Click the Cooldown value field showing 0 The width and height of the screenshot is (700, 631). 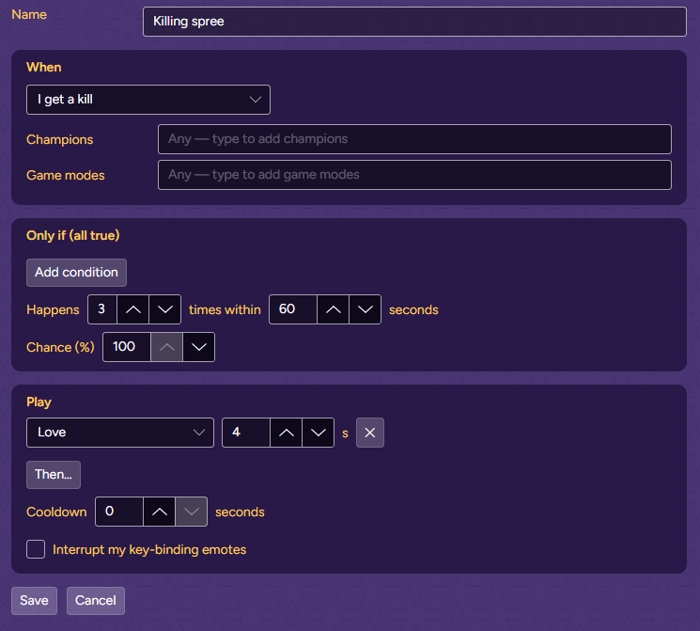(x=119, y=512)
